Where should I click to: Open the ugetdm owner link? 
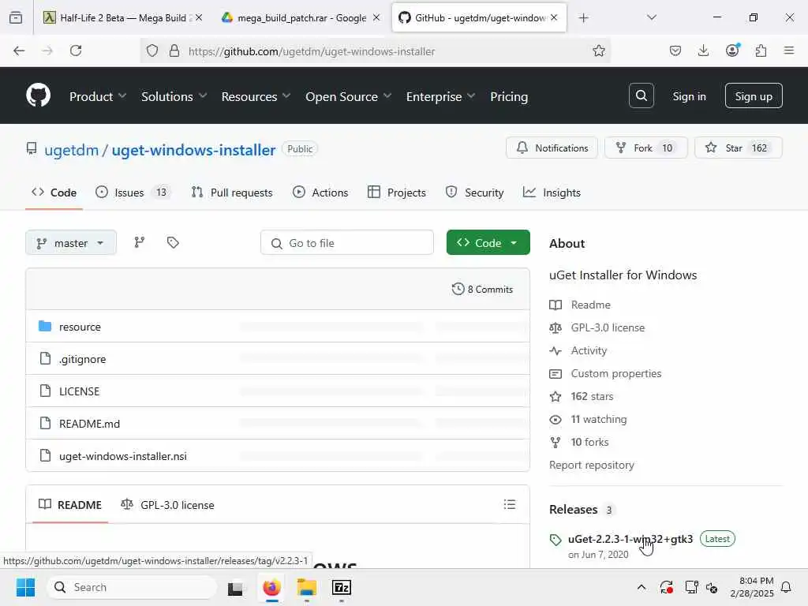[x=71, y=150]
